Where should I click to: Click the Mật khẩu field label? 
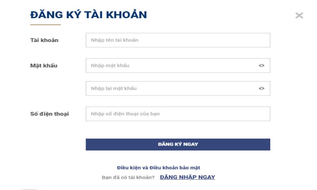pyautogui.click(x=44, y=66)
